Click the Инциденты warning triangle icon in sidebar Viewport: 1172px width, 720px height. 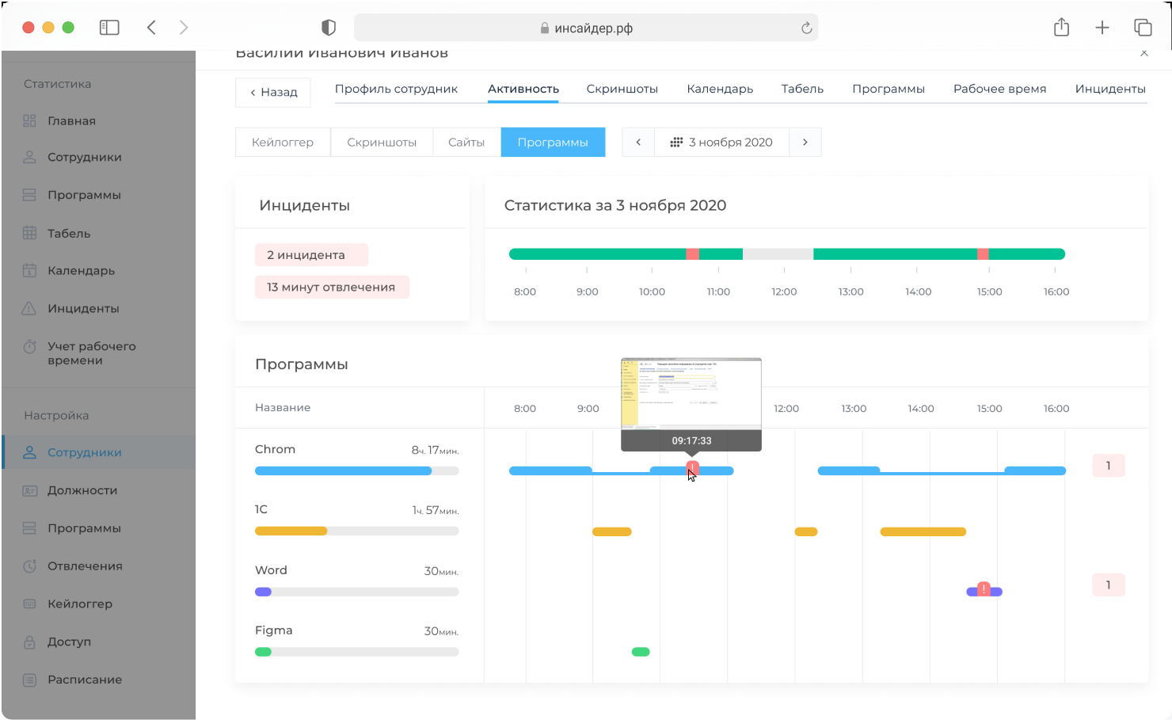pos(29,309)
